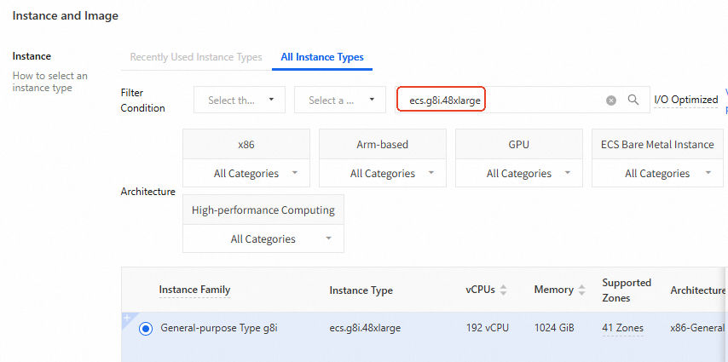Expand High-performance Computing categories dropdown
This screenshot has height=362, width=728.
tap(263, 239)
